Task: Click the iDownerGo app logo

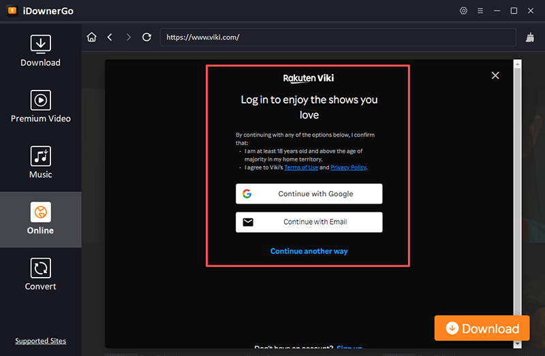Action: click(x=12, y=11)
